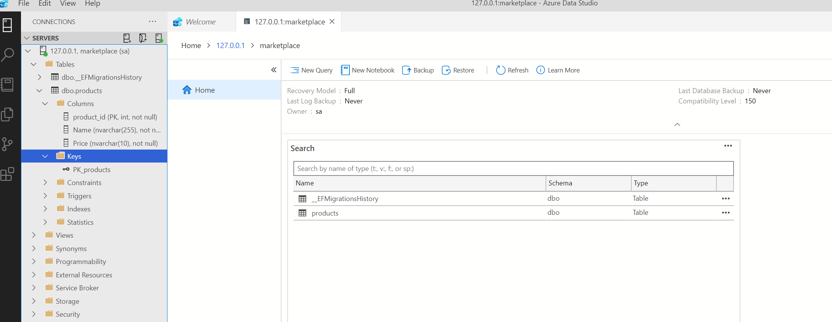This screenshot has width=832, height=322.
Task: Collapse the SERVERS section
Action: pos(27,38)
